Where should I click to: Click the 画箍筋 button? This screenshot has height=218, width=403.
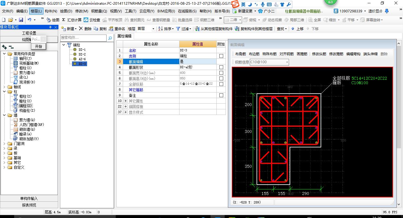(x=302, y=54)
